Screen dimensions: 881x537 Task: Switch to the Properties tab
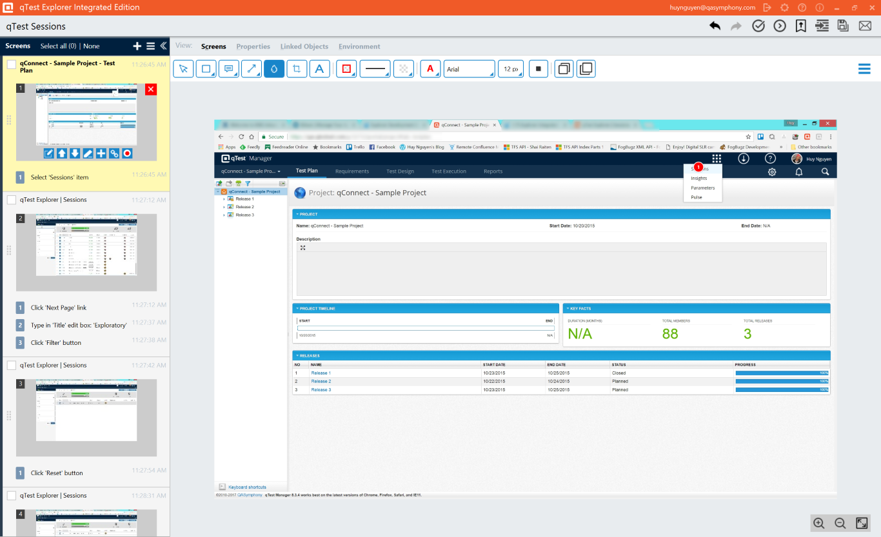pos(253,46)
